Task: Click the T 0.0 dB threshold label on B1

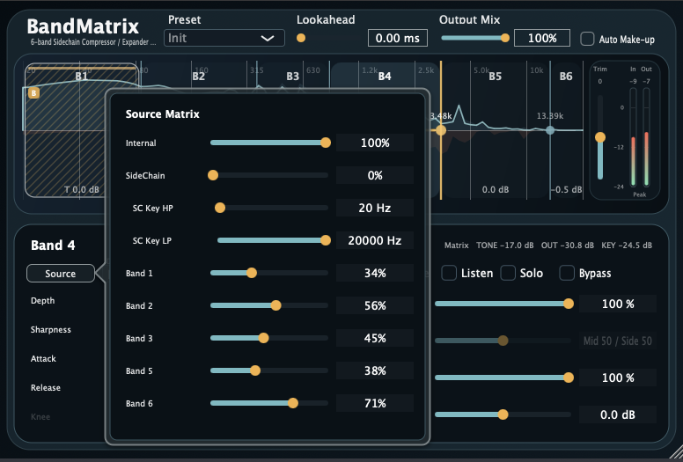Action: tap(82, 189)
